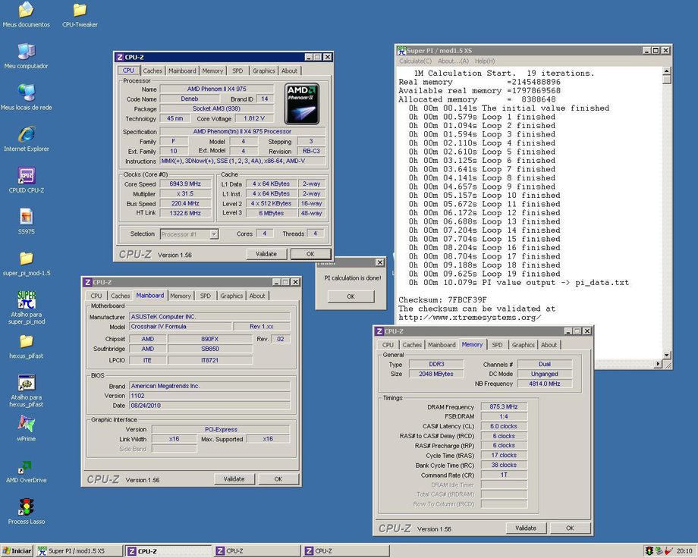Open CPUID CPU-Z desktop shortcut
The height and width of the screenshot is (558, 698).
tap(26, 176)
